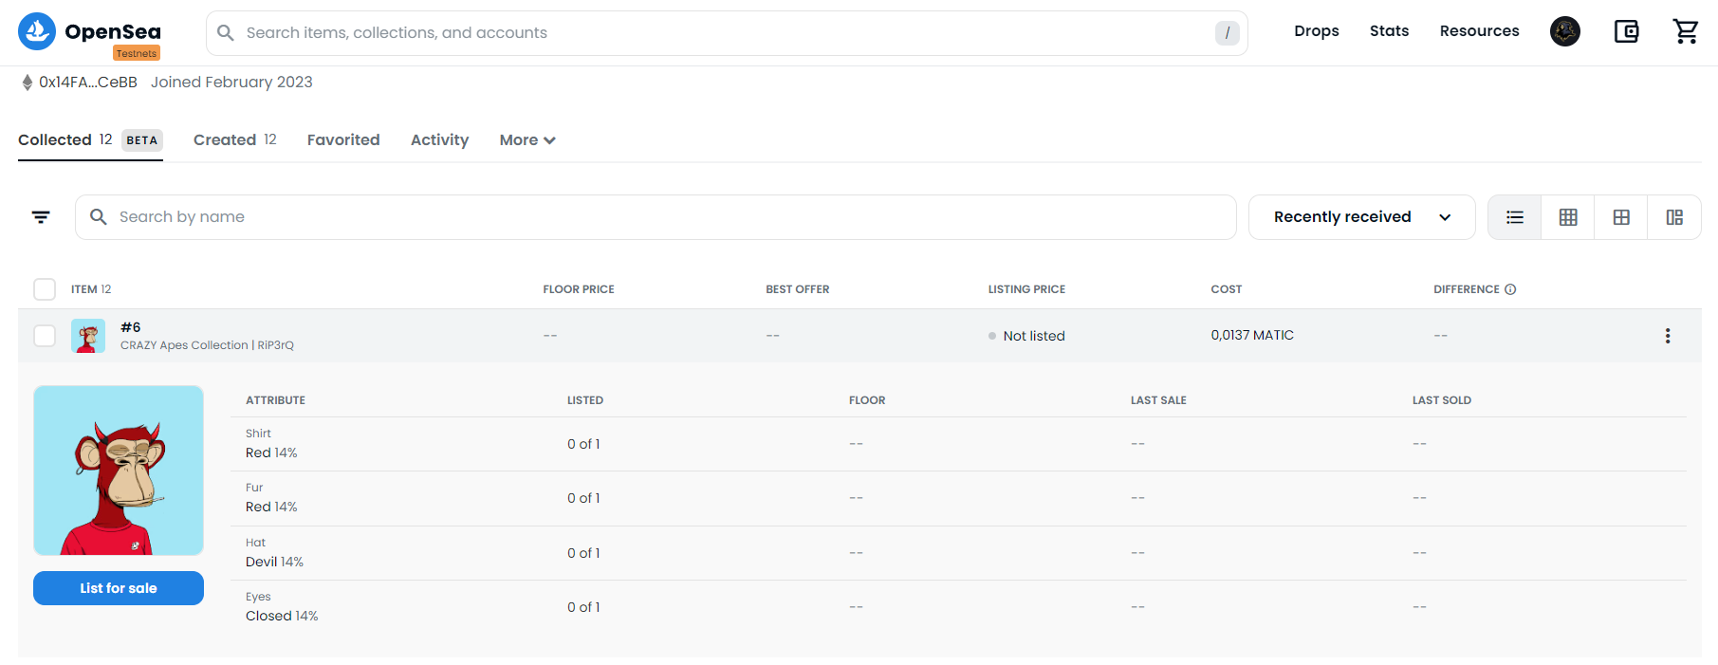Viewport: 1718px width, 665px height.
Task: Click the 0,0137 MATIC cost value
Action: 1252,335
